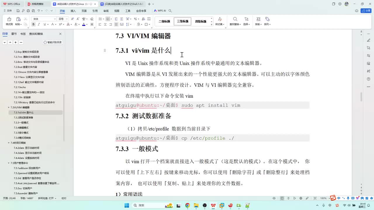374x210 pixels.
Task: Open the 页面 (Page) ribbon tab
Action: tap(84, 11)
